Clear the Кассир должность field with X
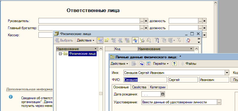The height and width of the screenshot is (111, 238). tap(205, 35)
